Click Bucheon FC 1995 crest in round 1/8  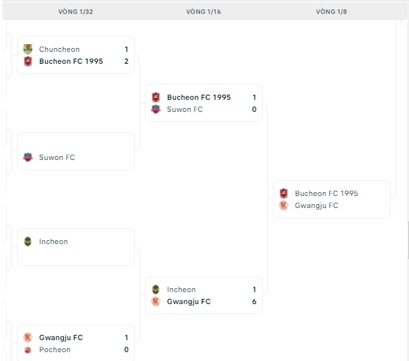[284, 193]
